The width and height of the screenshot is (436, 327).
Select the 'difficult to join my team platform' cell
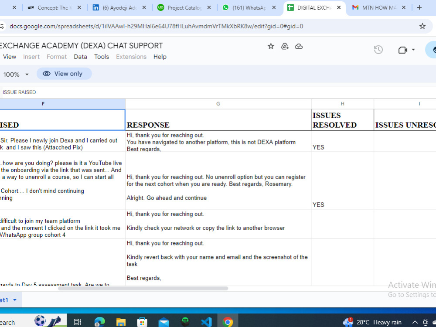point(62,224)
